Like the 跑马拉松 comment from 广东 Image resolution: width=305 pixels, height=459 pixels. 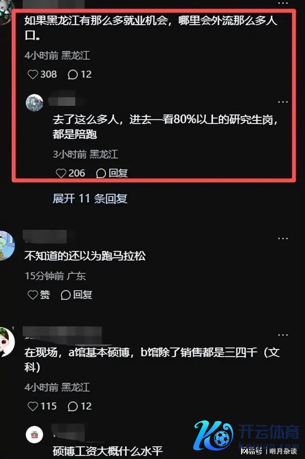[x=38, y=295]
